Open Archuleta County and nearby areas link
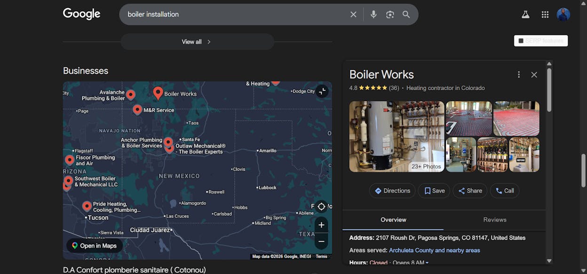This screenshot has width=587, height=274. 435,251
